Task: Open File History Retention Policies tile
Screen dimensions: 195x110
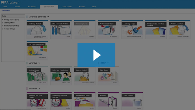Action: tap(61, 101)
